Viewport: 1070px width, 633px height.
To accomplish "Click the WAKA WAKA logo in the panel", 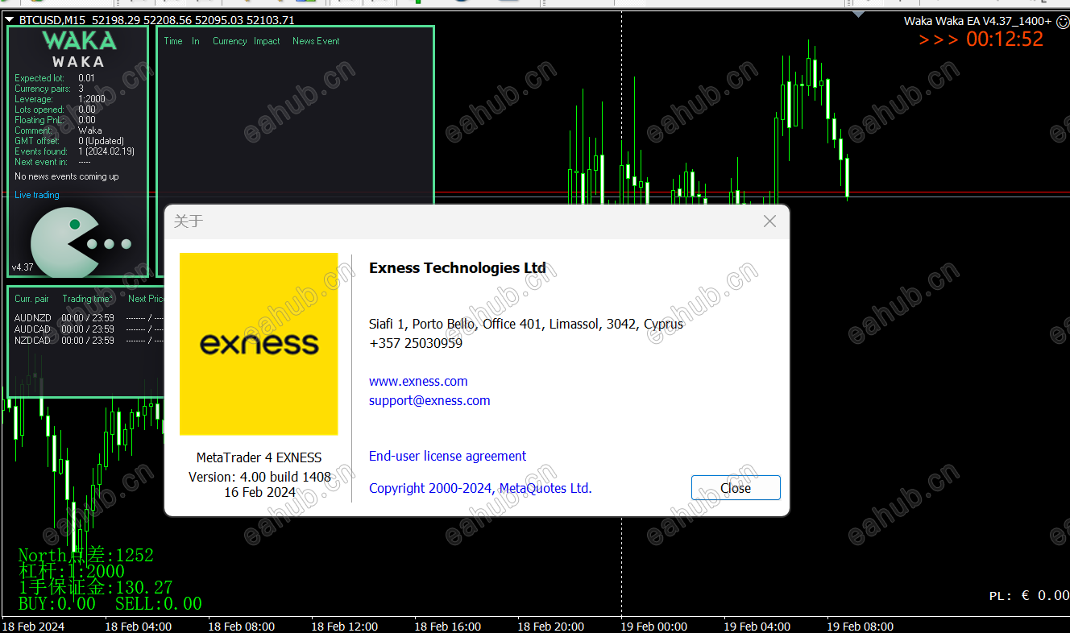I will click(79, 48).
